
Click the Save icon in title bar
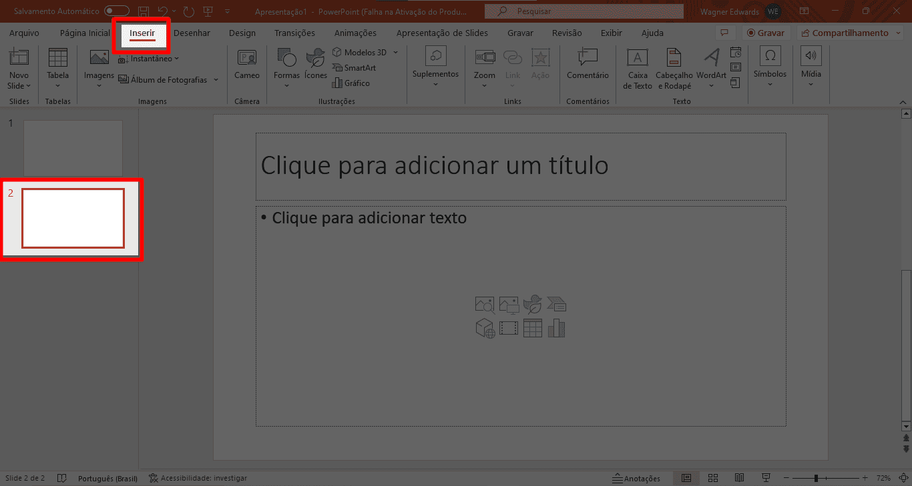click(143, 11)
